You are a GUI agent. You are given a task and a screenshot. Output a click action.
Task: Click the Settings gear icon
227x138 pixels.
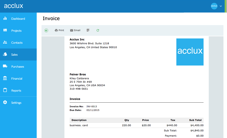(x=5, y=102)
